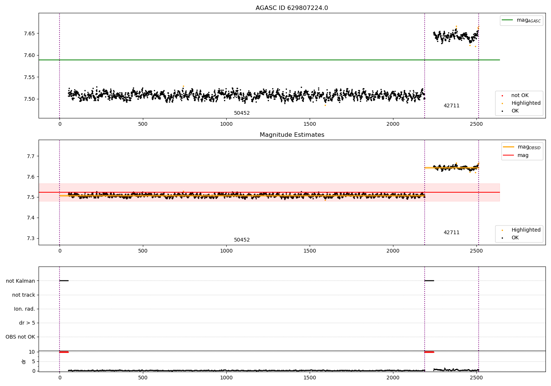
Task: Select the red 'mag' legend entry in middle plot
Action: point(516,156)
